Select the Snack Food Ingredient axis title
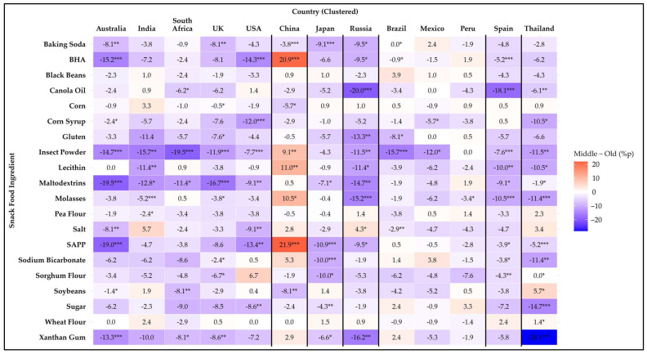This screenshot has width=647, height=354. (12, 190)
